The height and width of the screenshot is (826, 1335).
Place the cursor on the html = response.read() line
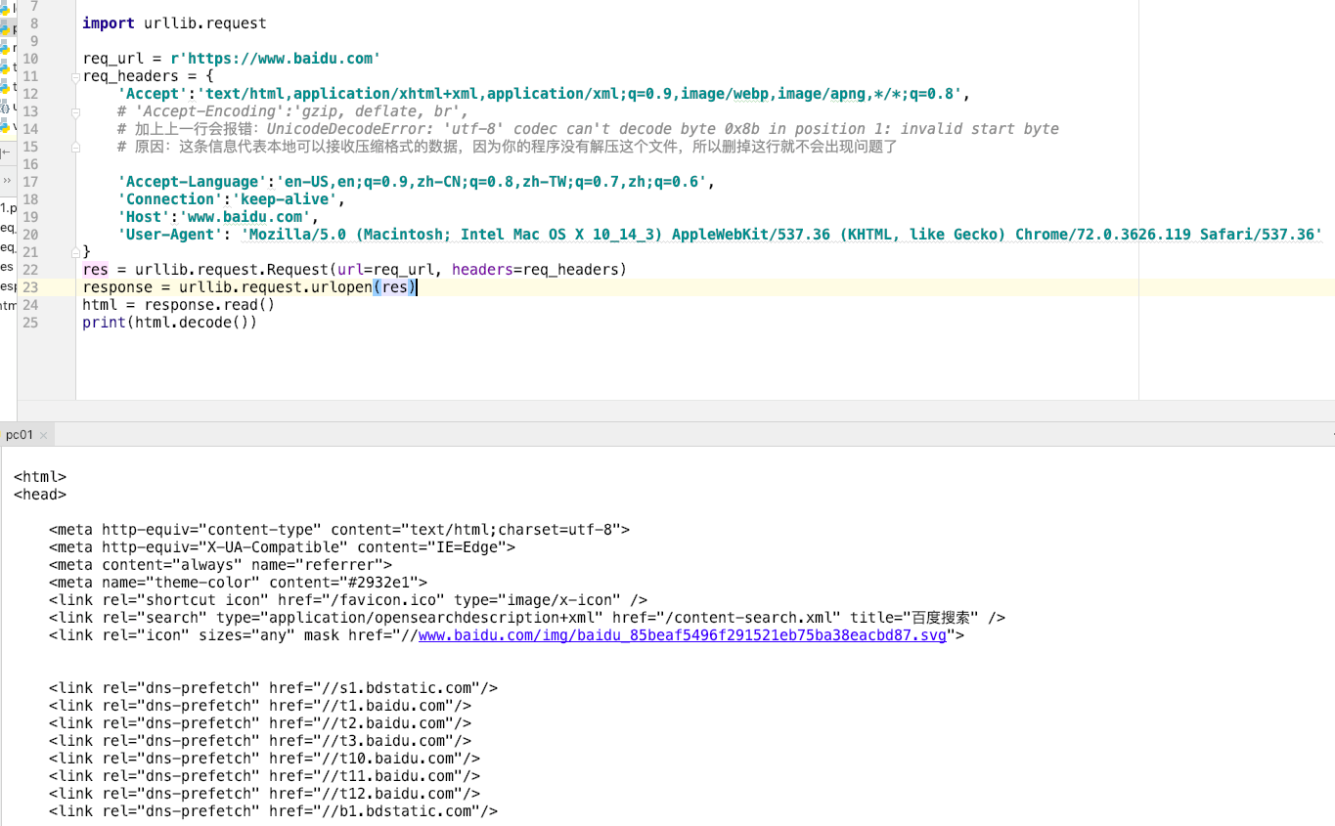point(176,304)
